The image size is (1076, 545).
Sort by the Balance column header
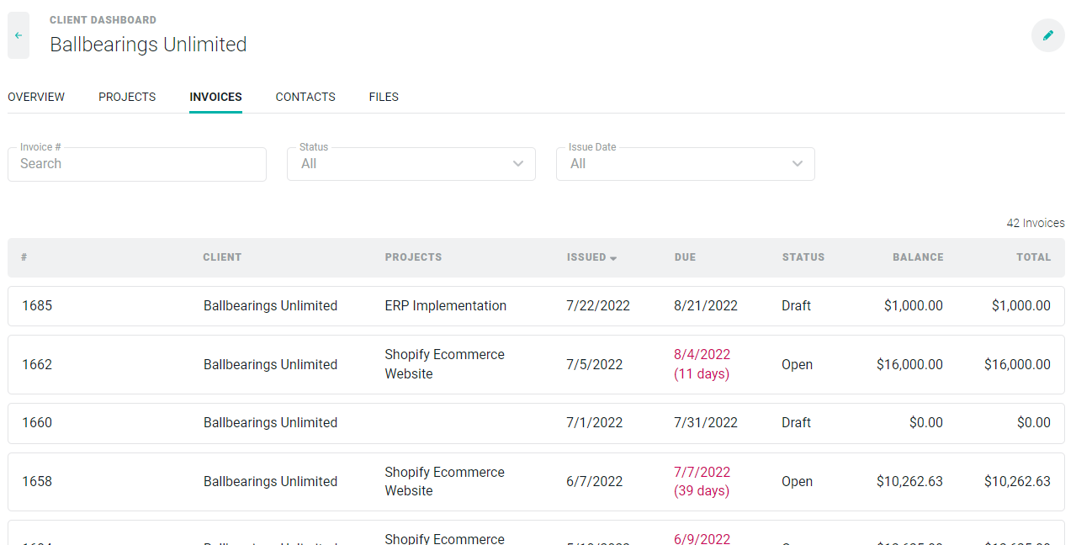tap(918, 257)
